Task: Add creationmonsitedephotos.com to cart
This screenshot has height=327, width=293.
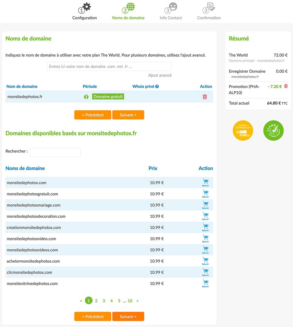Action: 205,227
